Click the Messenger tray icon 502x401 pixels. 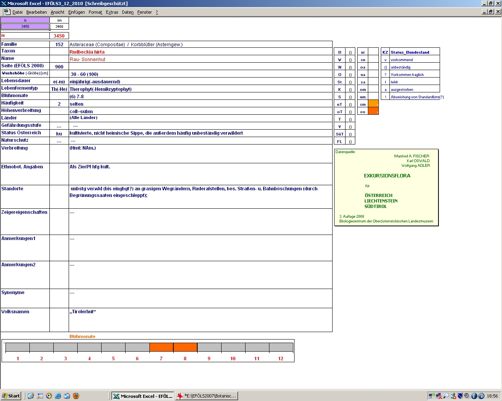(453, 396)
